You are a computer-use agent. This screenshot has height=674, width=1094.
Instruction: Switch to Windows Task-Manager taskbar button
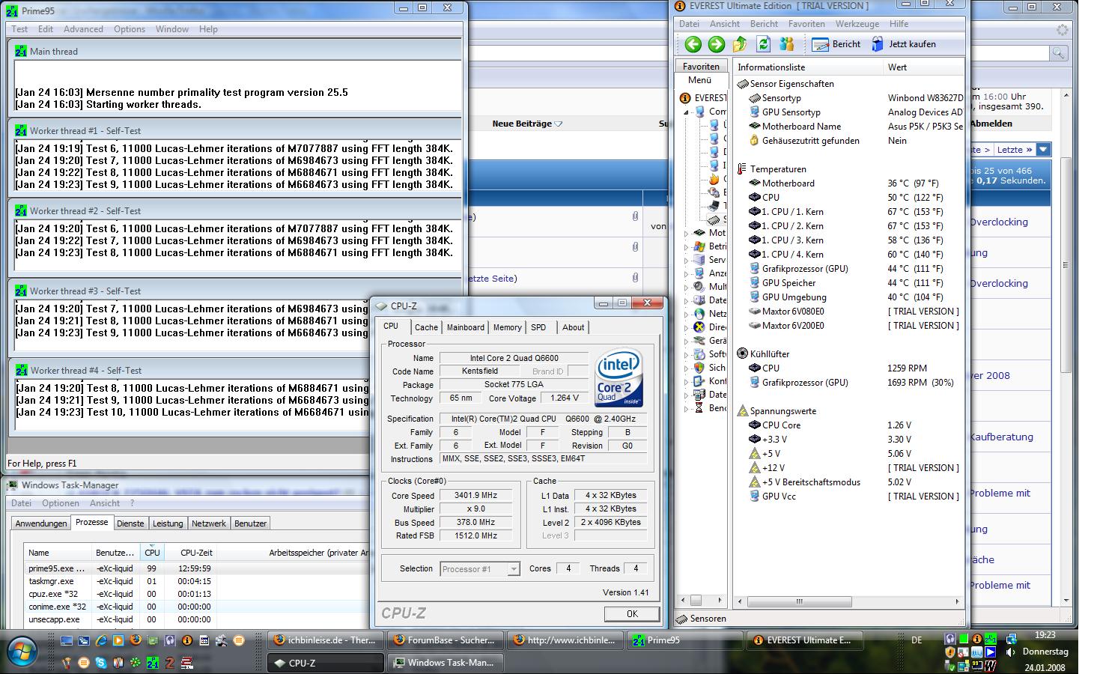coord(444,663)
